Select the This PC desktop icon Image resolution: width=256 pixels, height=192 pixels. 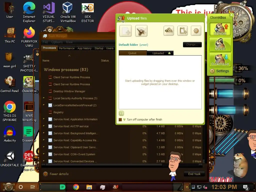click(x=10, y=35)
